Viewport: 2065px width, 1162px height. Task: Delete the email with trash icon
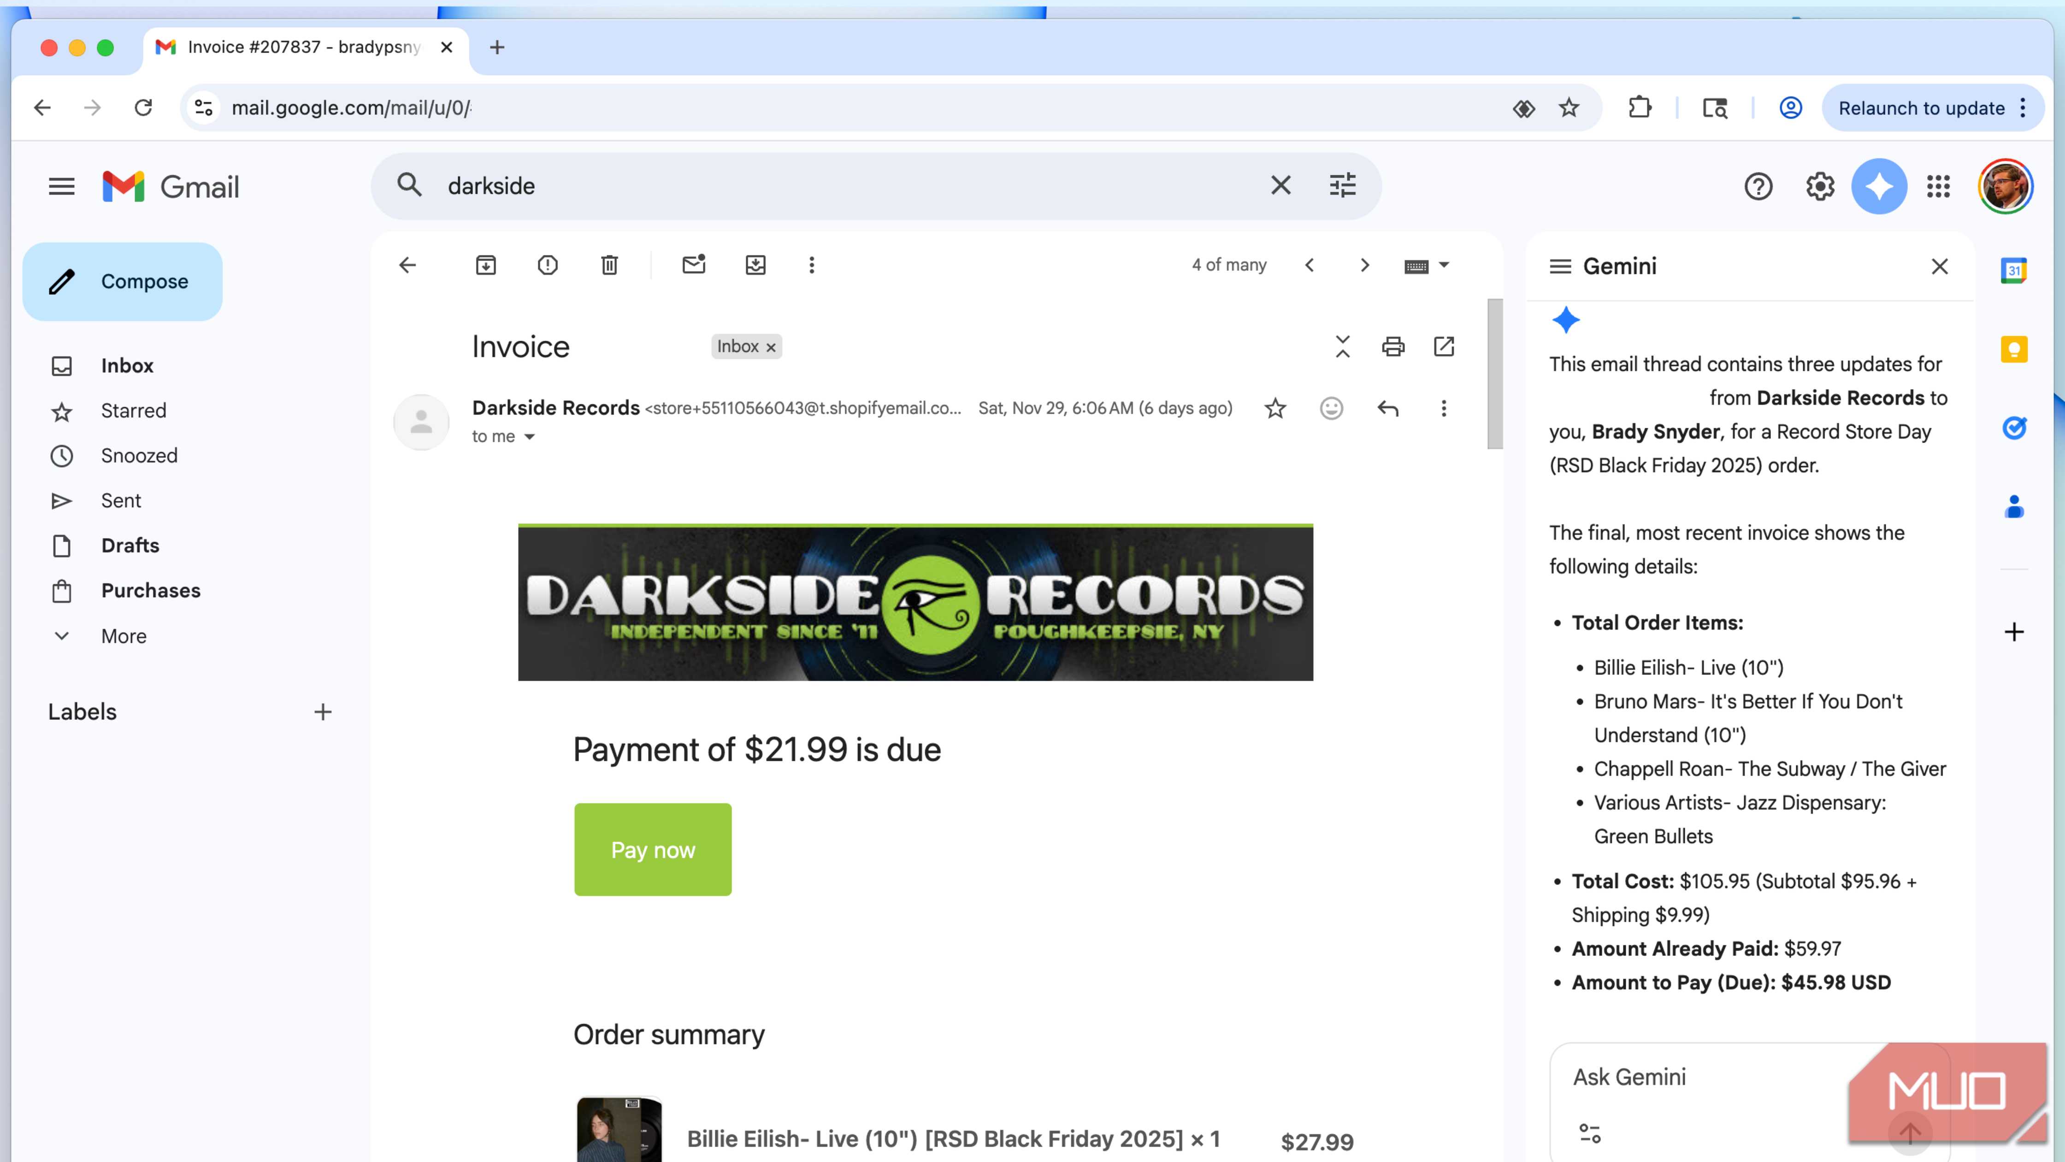[609, 265]
